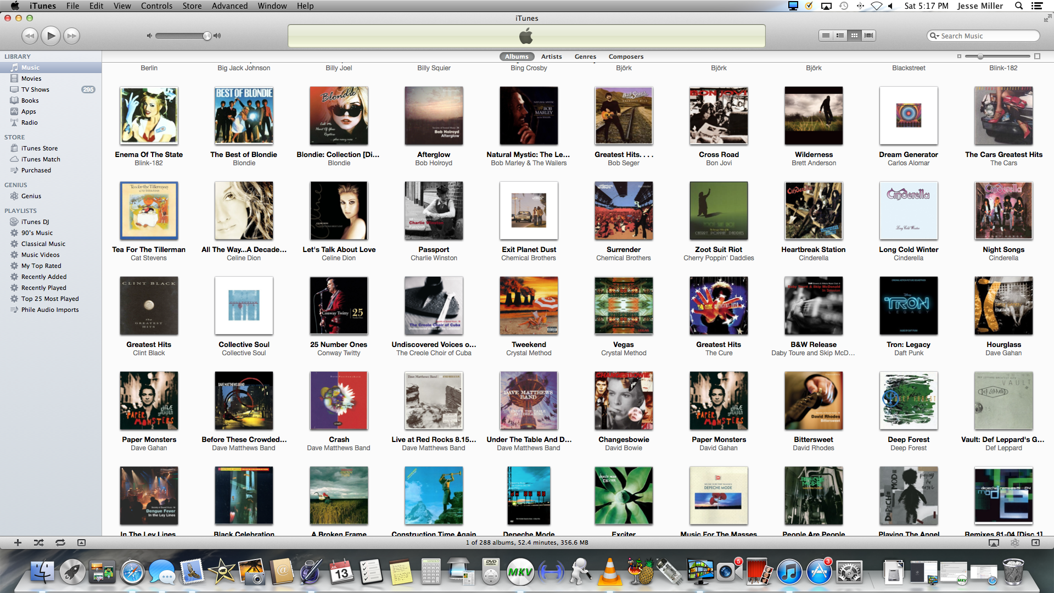Image resolution: width=1054 pixels, height=593 pixels.
Task: Open the Store menu
Action: [x=192, y=5]
